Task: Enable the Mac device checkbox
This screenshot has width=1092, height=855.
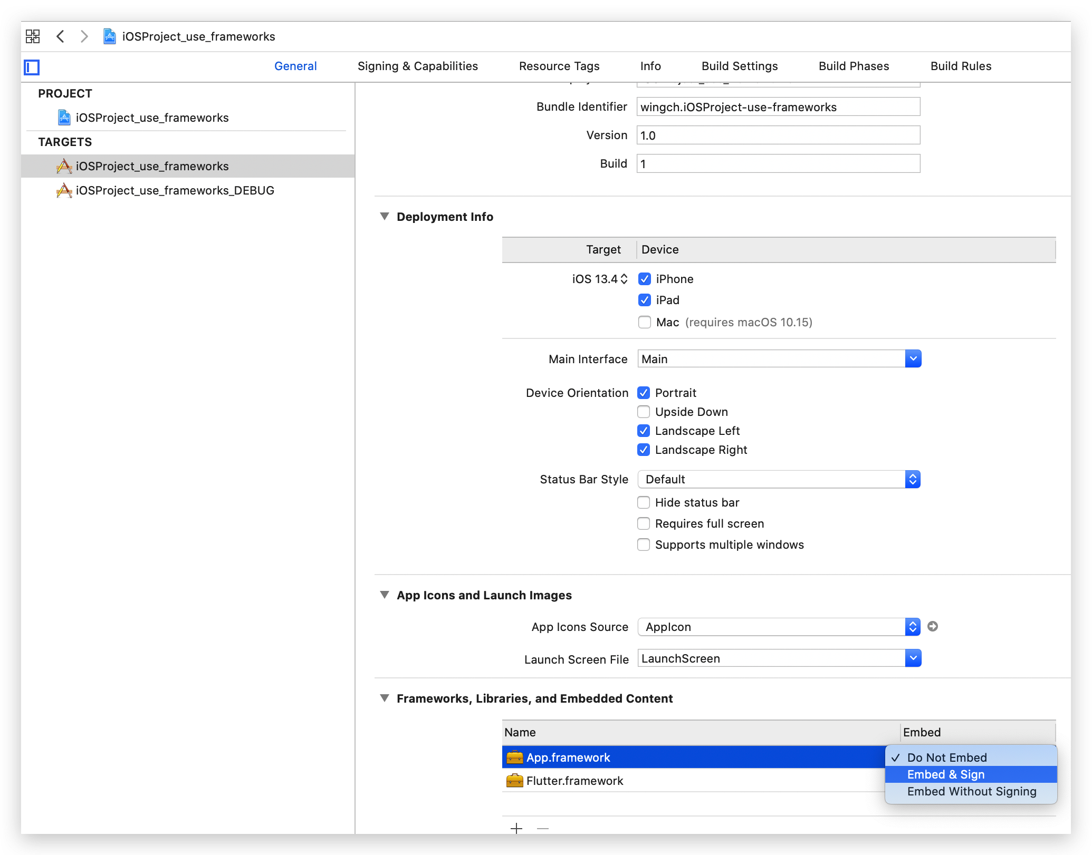Action: [644, 322]
